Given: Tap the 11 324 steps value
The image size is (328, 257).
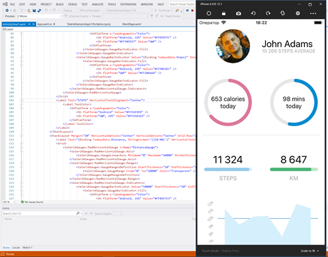Looking at the screenshot, I should point(228,160).
